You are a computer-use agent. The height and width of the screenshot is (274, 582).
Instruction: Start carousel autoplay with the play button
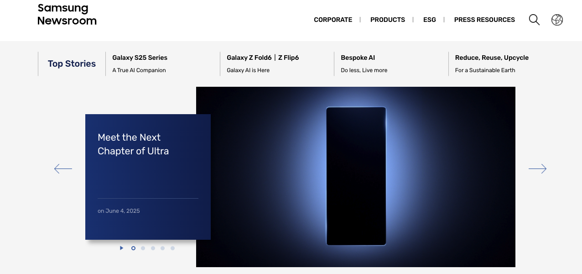pyautogui.click(x=121, y=248)
